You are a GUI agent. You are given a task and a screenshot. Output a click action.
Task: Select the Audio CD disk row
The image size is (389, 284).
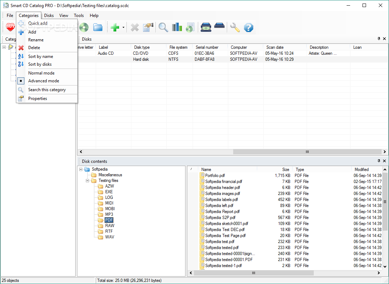[x=232, y=53]
